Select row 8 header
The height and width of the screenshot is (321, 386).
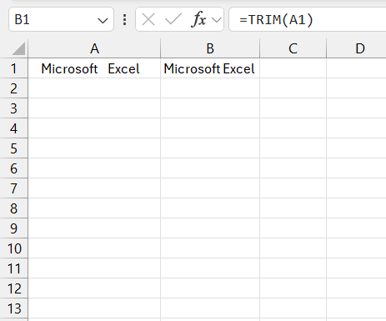pos(13,208)
